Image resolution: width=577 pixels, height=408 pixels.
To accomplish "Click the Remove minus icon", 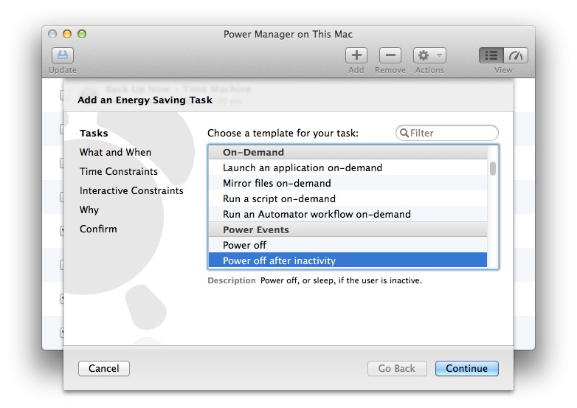I will 390,55.
